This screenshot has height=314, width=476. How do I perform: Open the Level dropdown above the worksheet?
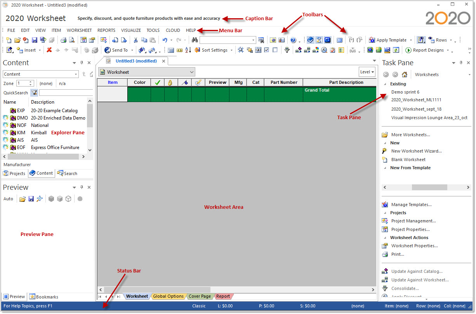click(367, 72)
